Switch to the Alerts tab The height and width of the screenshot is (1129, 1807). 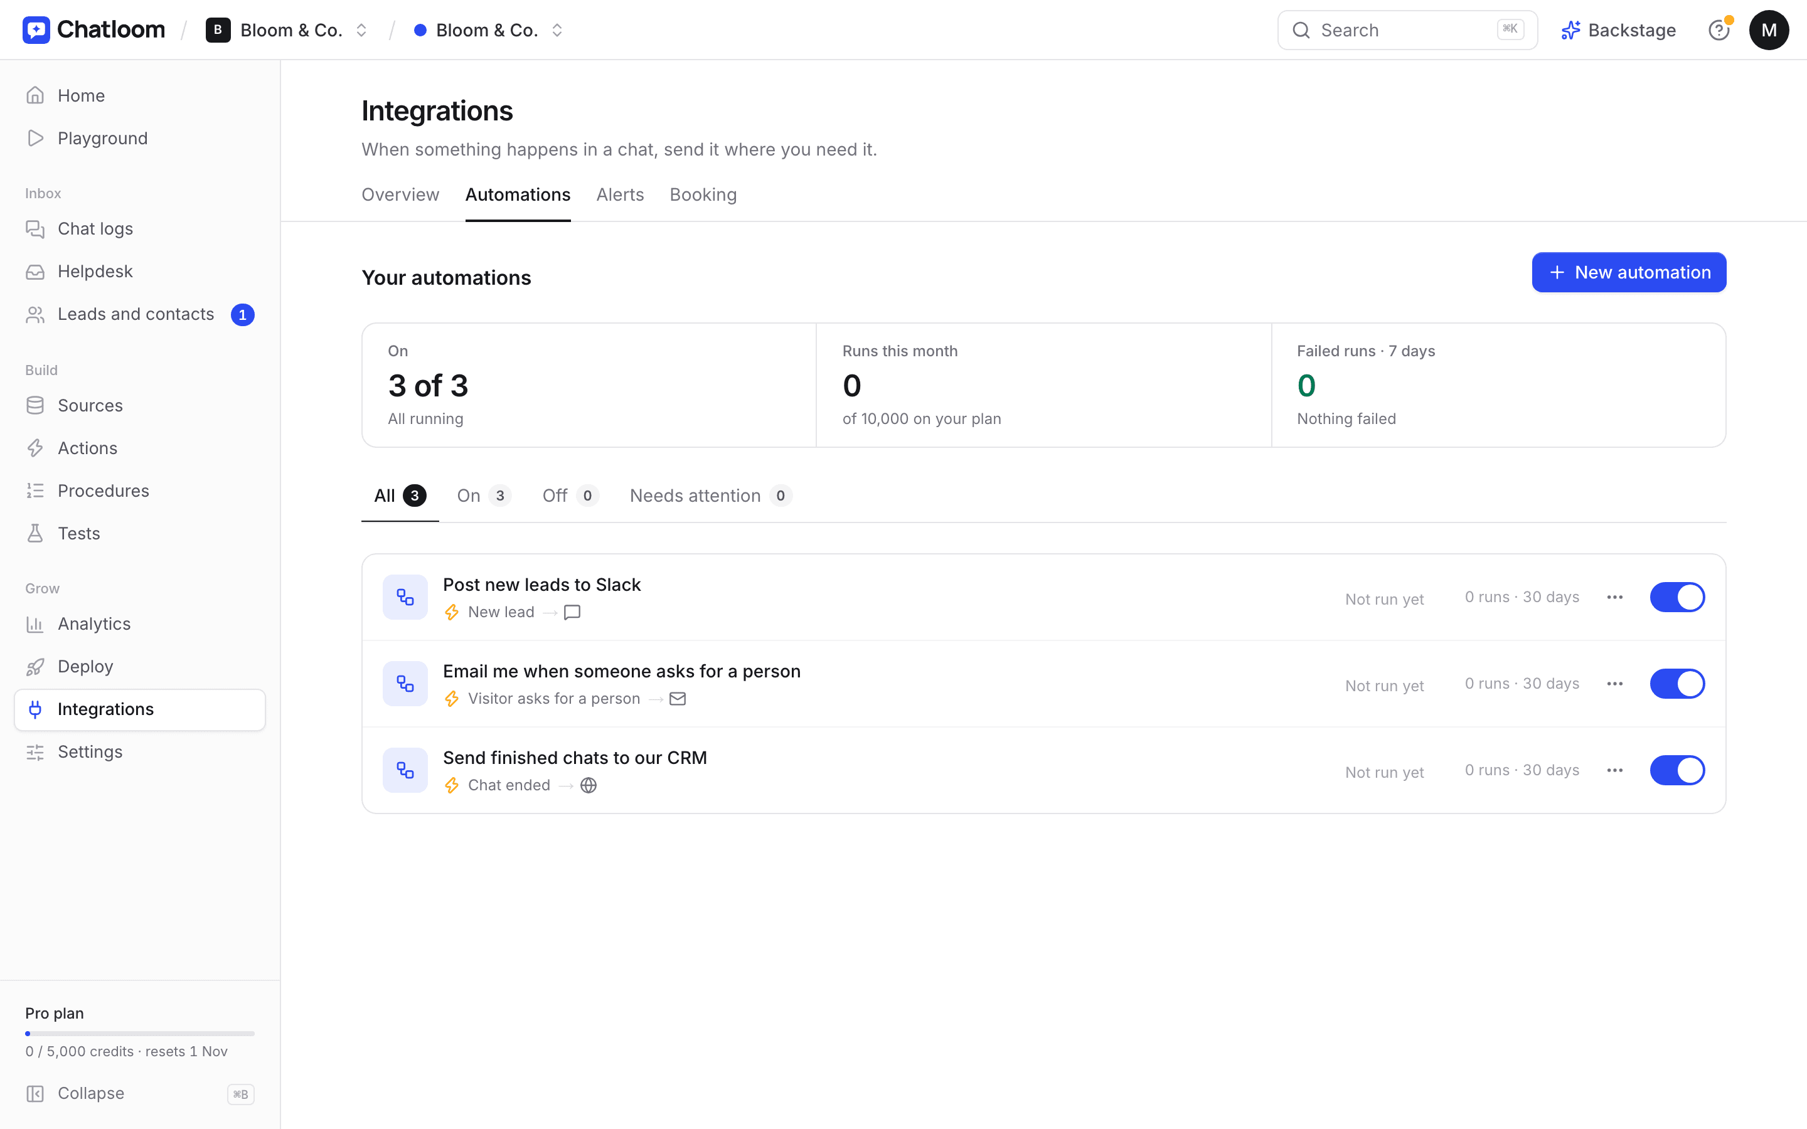pyautogui.click(x=620, y=195)
